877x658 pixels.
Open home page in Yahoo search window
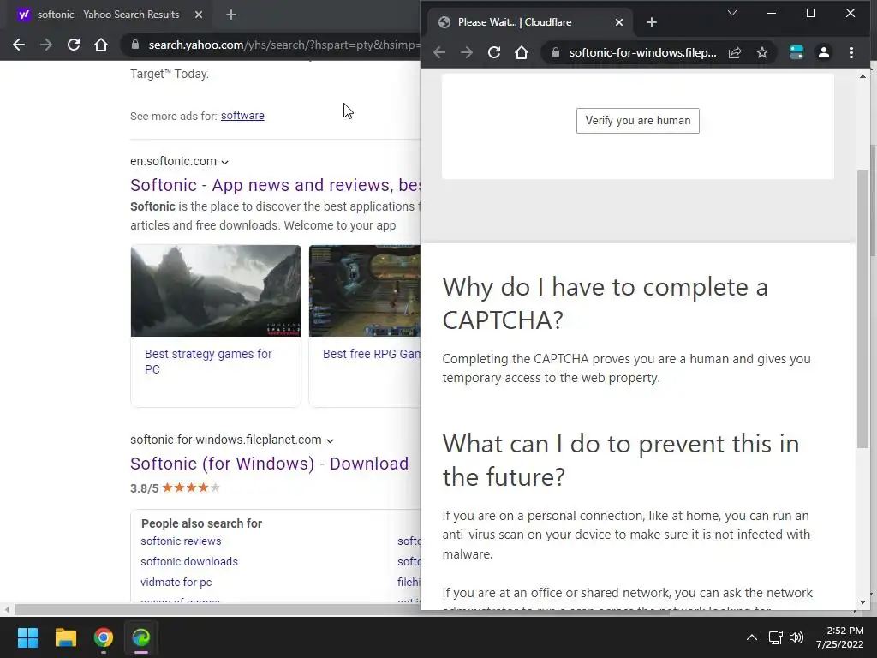(101, 45)
